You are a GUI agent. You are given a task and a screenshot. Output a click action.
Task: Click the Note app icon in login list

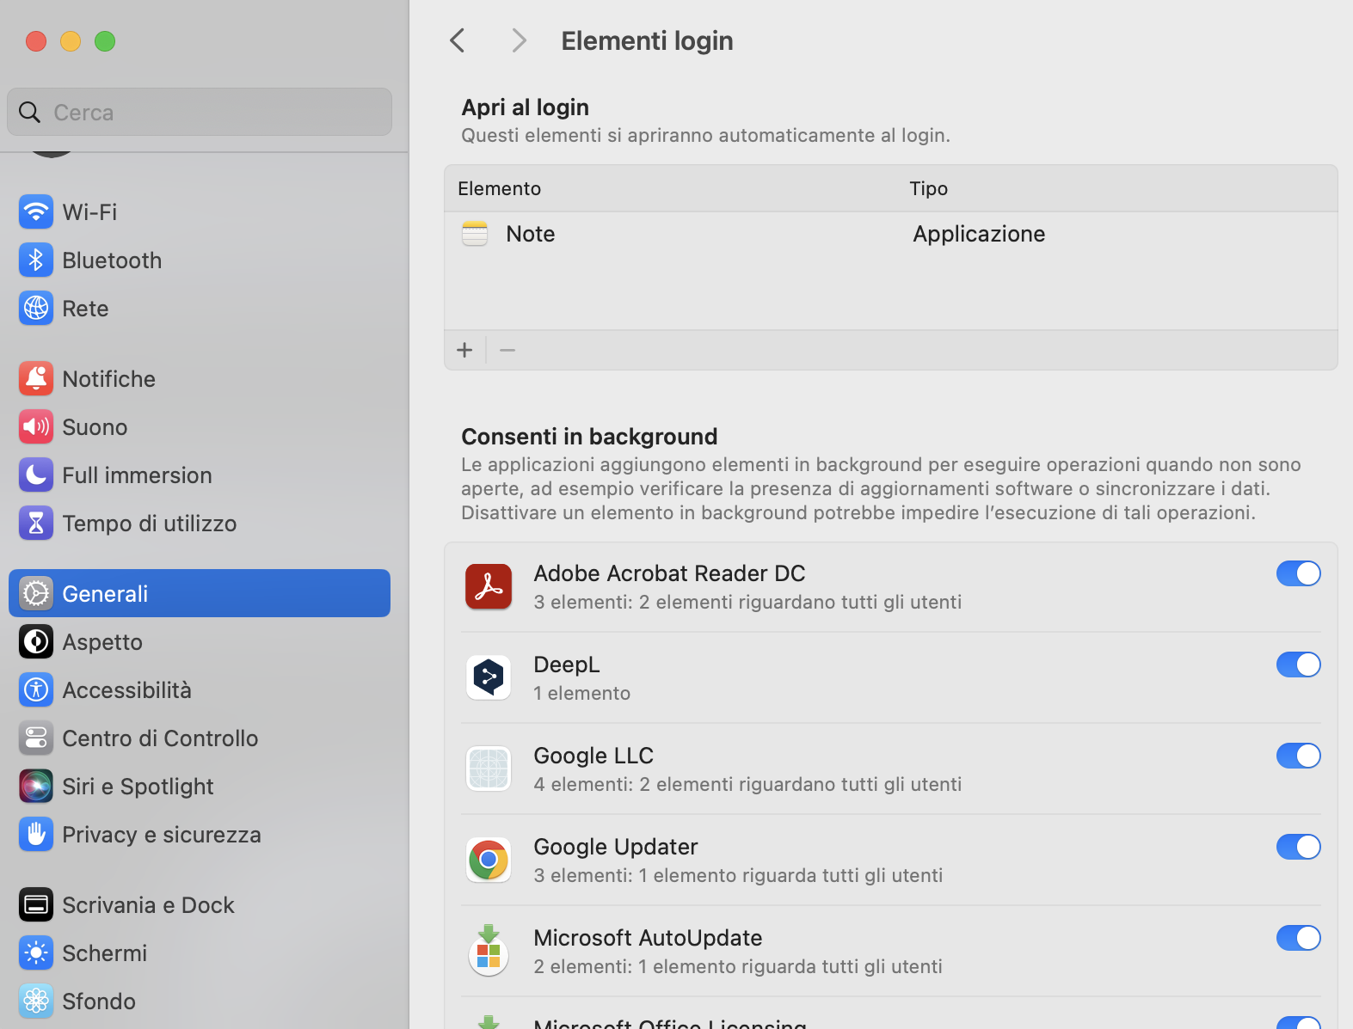coord(475,234)
